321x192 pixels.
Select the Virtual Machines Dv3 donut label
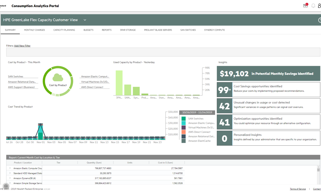click(95, 82)
